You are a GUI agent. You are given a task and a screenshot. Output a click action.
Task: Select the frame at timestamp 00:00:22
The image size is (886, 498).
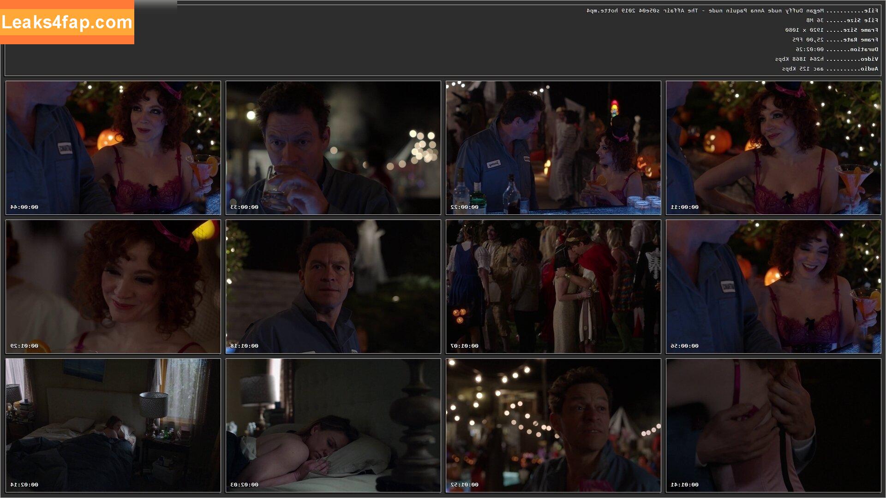553,148
